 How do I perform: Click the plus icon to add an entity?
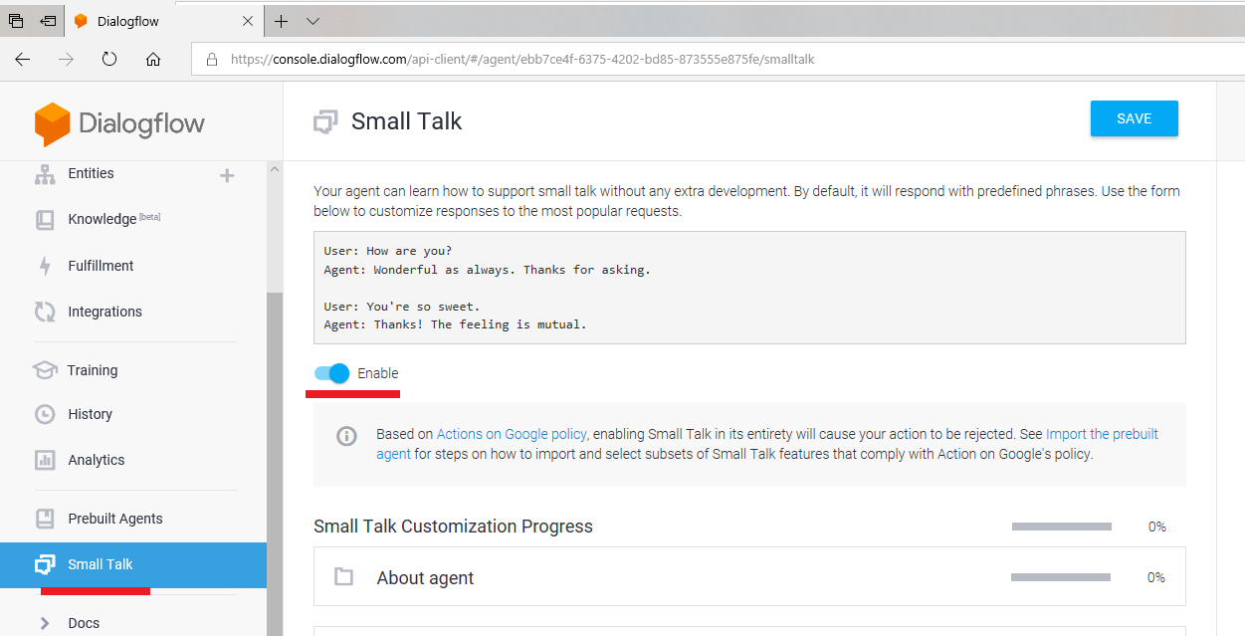tap(227, 176)
